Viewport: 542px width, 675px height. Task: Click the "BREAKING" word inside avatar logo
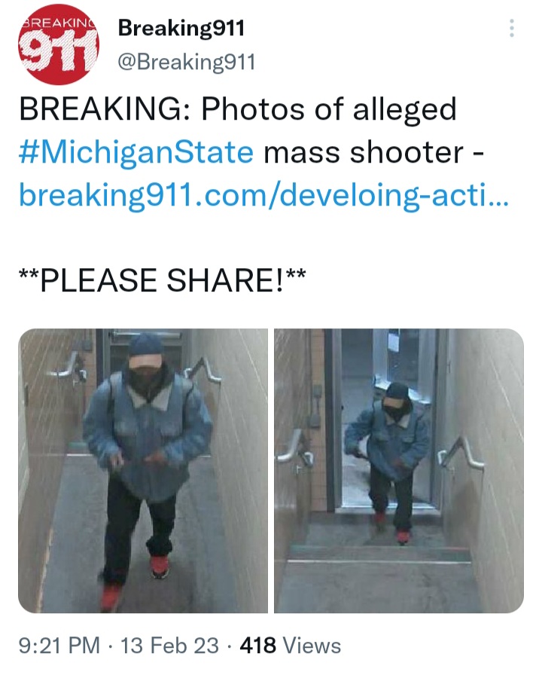(x=59, y=23)
